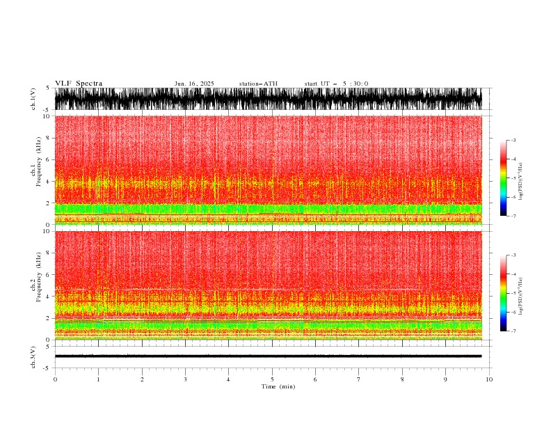This screenshot has width=551, height=426.
Task: Select the date 'Jun. 16, 2025' label
Action: [x=194, y=84]
